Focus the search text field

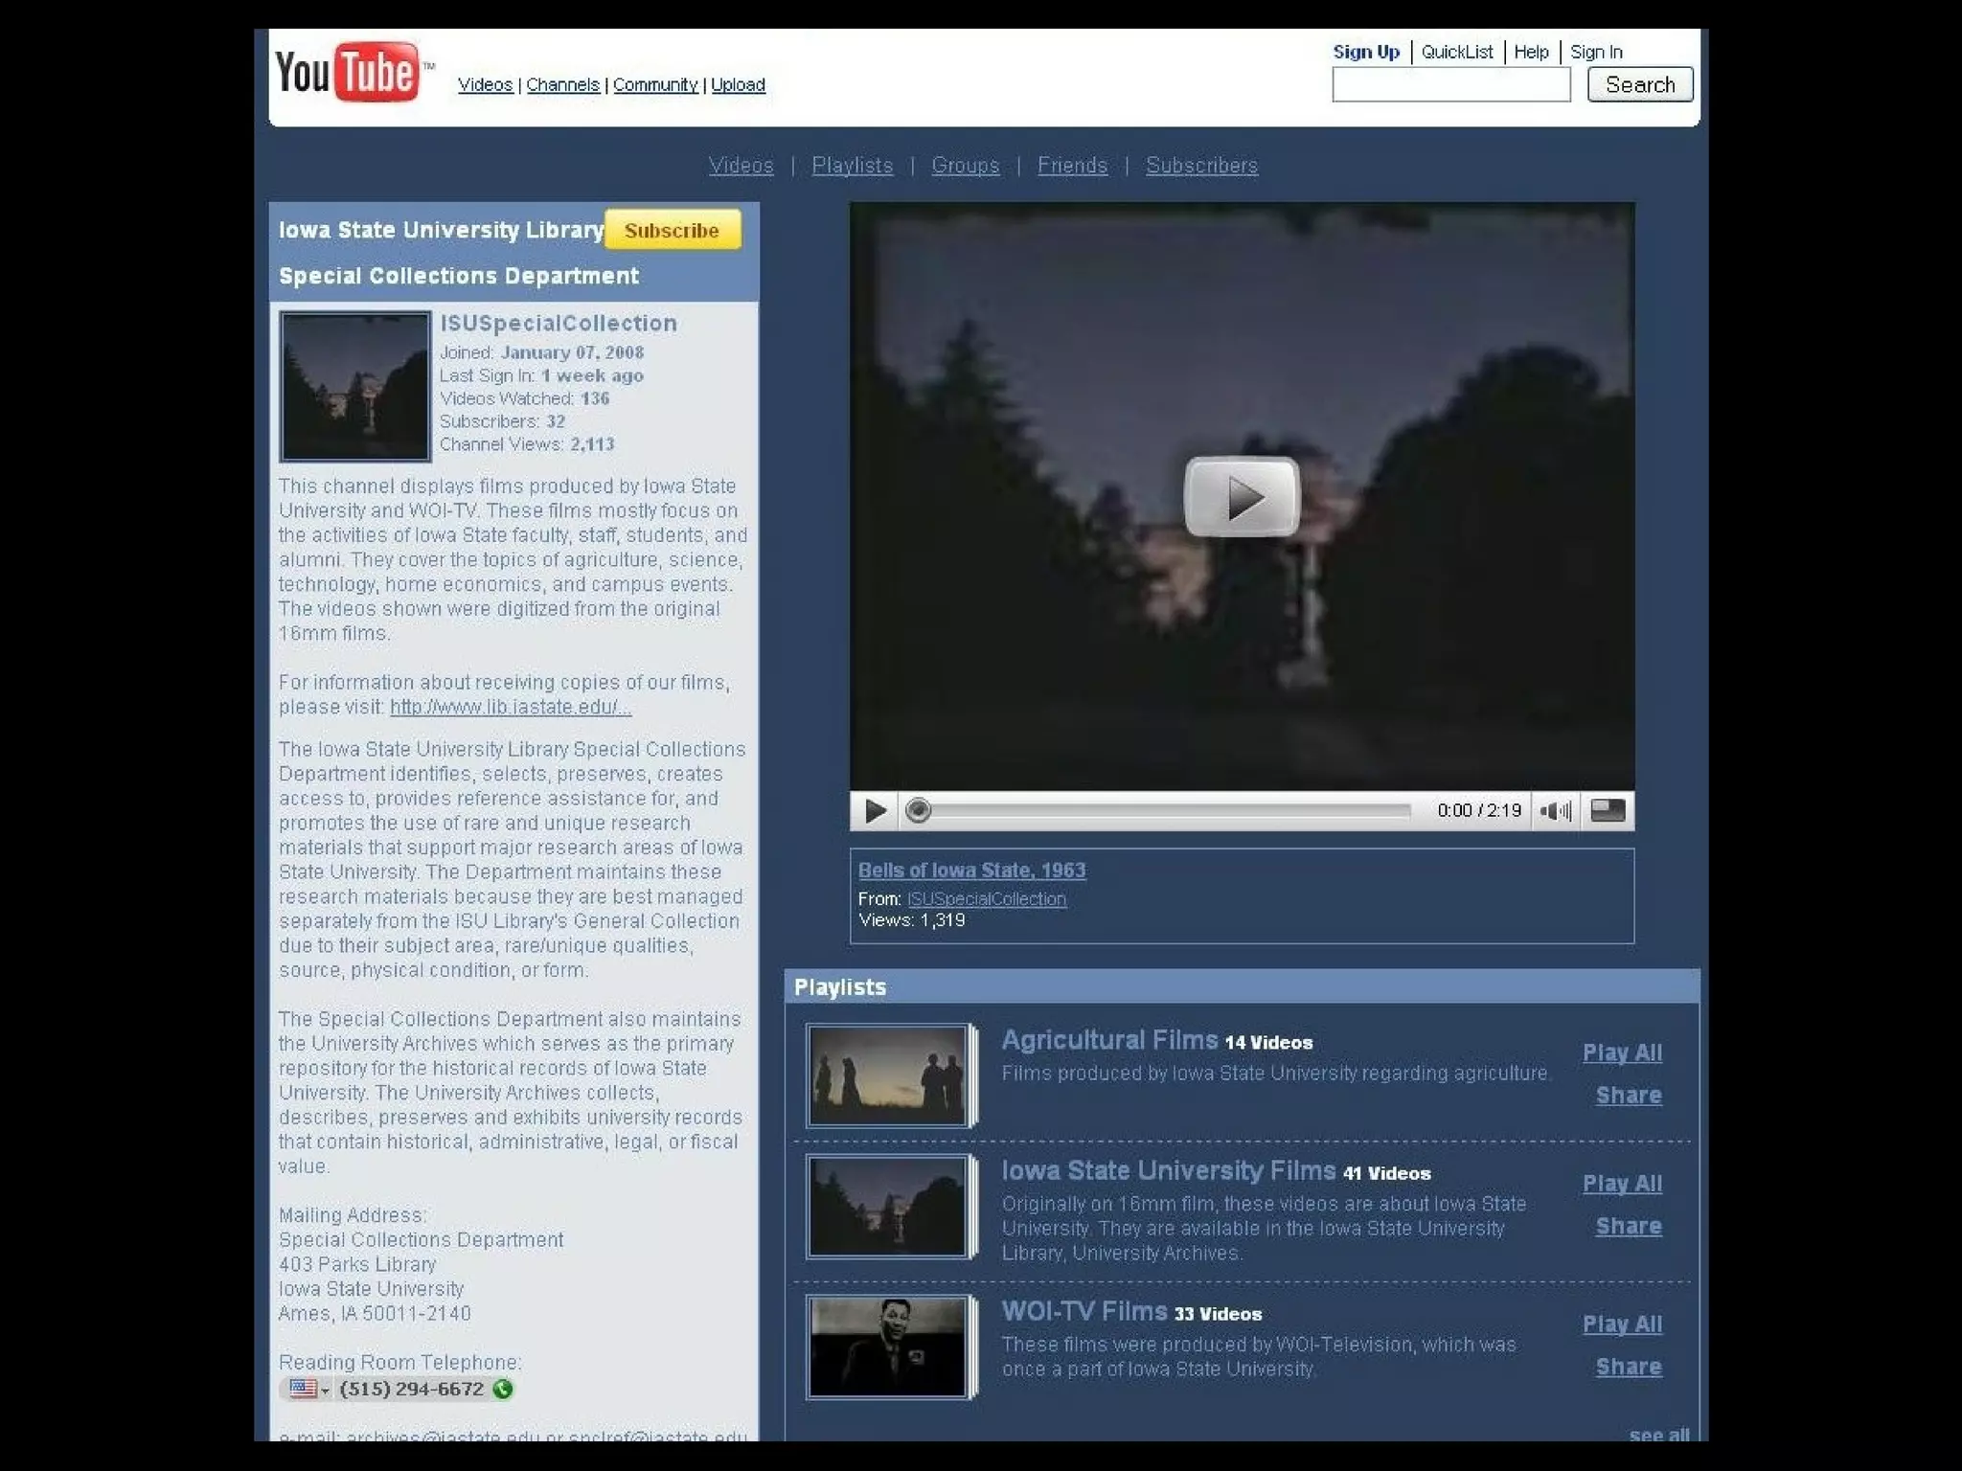(x=1450, y=85)
